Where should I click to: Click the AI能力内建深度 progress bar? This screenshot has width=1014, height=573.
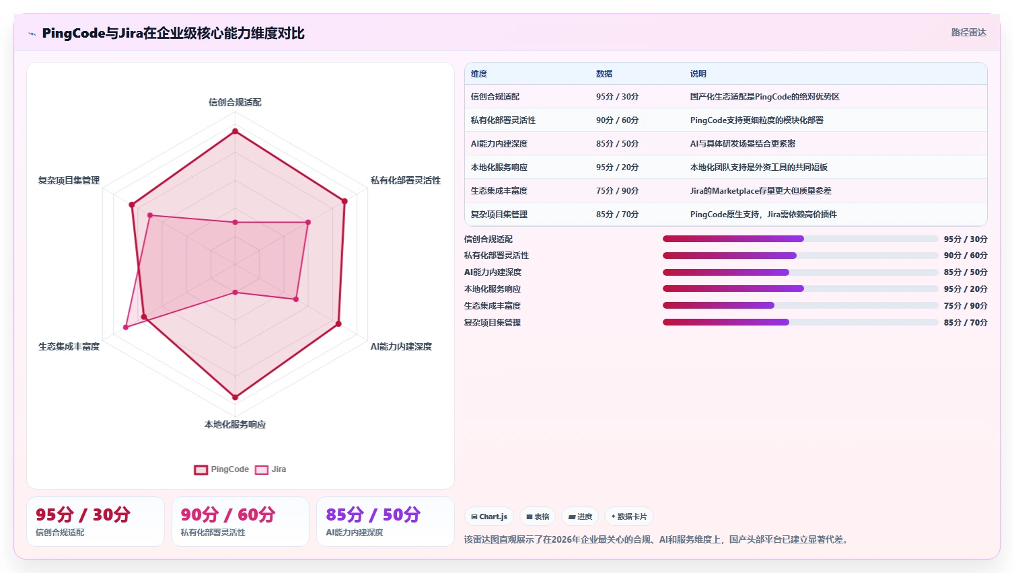(801, 272)
